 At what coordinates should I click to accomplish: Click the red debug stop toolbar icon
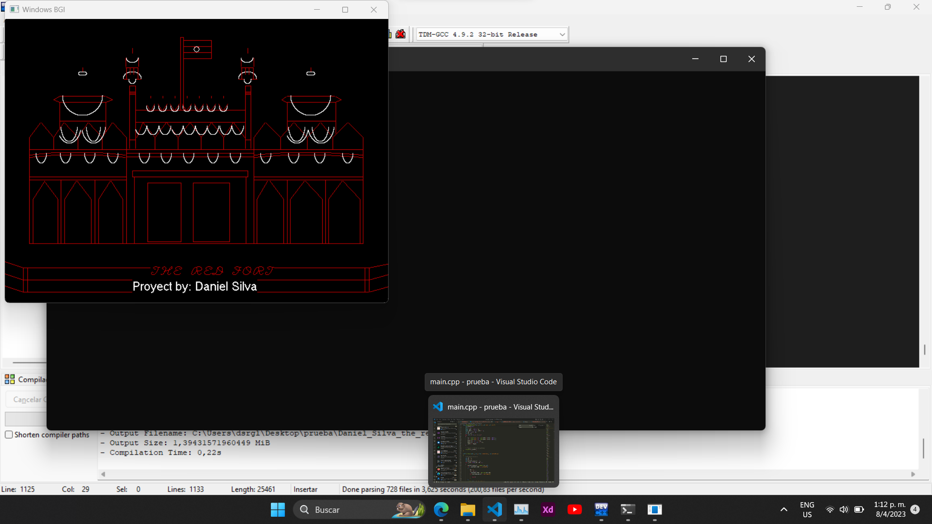coord(400,34)
